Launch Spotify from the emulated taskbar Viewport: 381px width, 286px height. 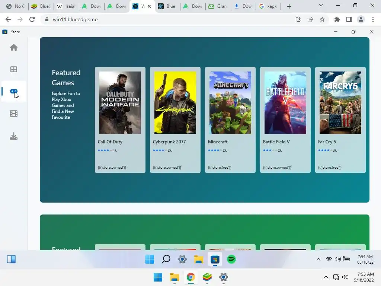pyautogui.click(x=231, y=259)
